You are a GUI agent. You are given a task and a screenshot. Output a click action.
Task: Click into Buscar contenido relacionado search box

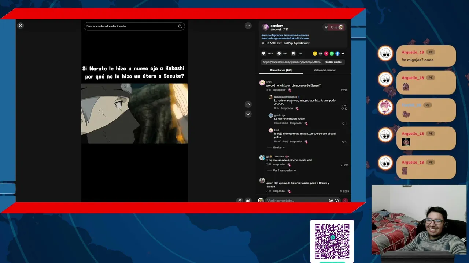[x=130, y=26]
